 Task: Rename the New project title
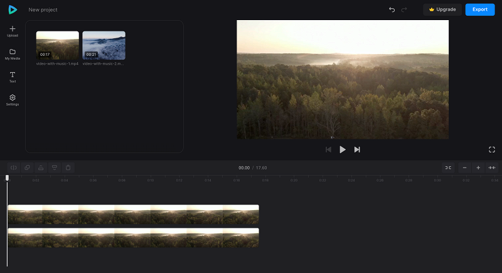tap(43, 9)
